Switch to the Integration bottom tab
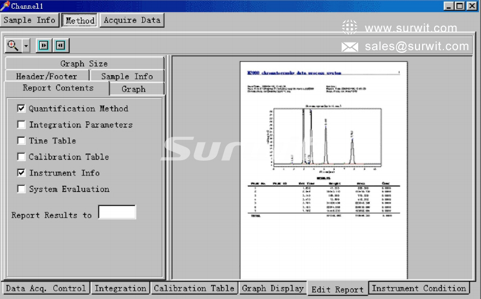 [120, 288]
